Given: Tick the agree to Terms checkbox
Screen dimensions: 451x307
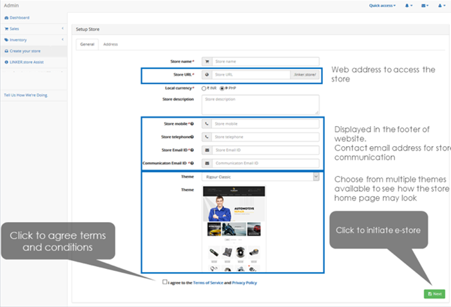Looking at the screenshot, I should pos(165,282).
